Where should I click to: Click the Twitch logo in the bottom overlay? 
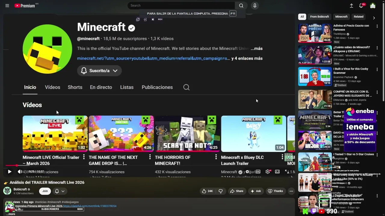click(314, 211)
